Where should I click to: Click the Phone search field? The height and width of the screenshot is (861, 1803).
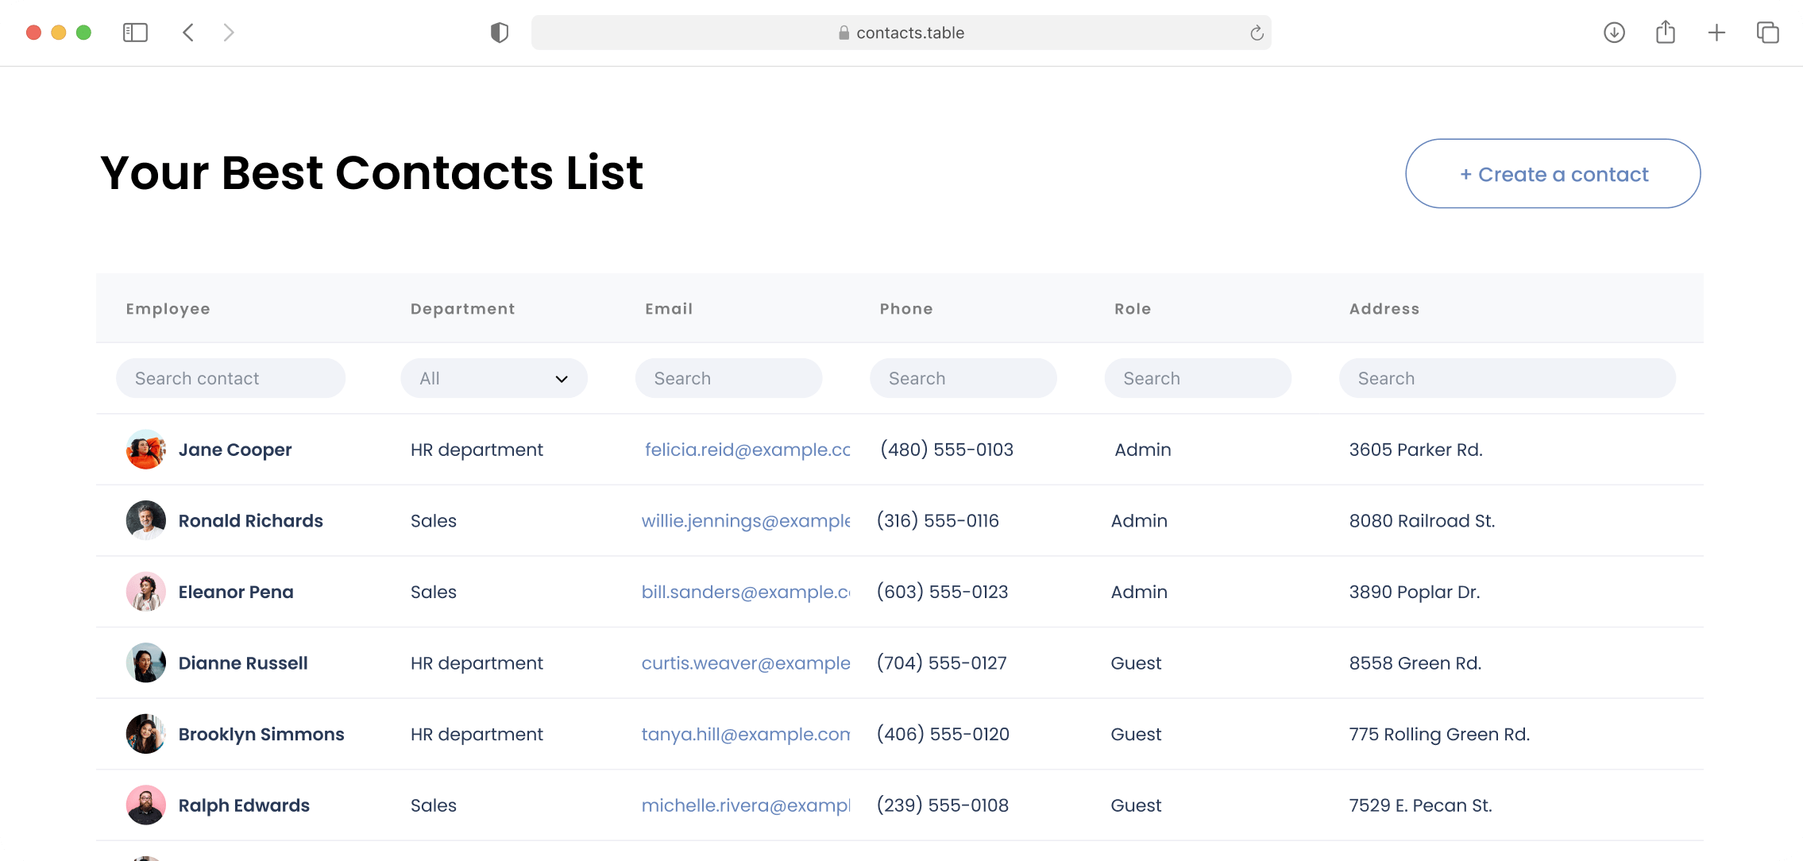963,378
